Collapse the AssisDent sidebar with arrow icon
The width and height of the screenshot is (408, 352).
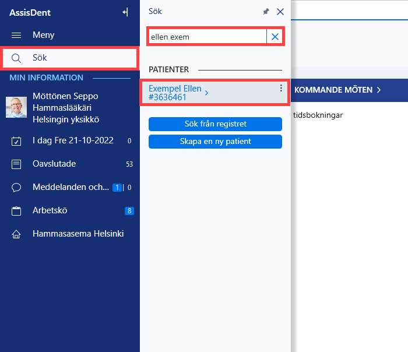pos(125,12)
